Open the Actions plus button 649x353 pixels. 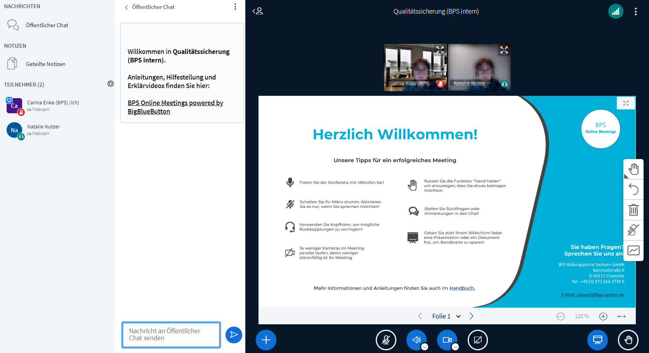coord(266,340)
